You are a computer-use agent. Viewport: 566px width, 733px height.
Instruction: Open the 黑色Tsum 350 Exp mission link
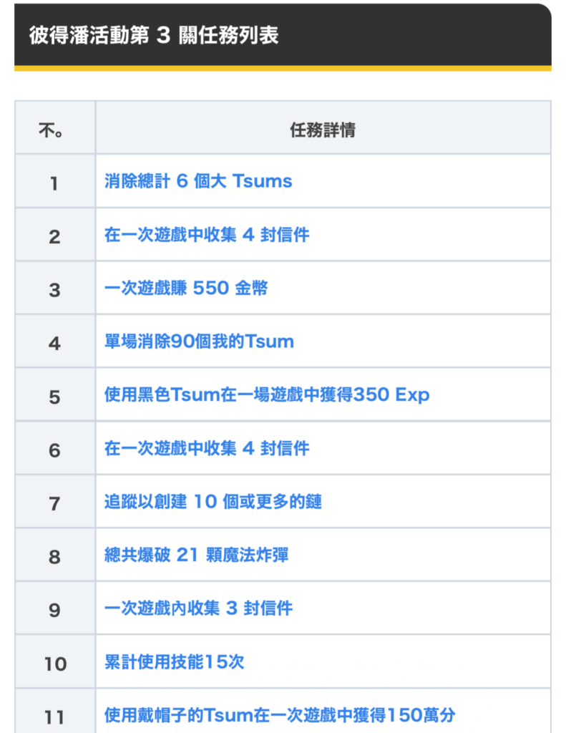267,395
